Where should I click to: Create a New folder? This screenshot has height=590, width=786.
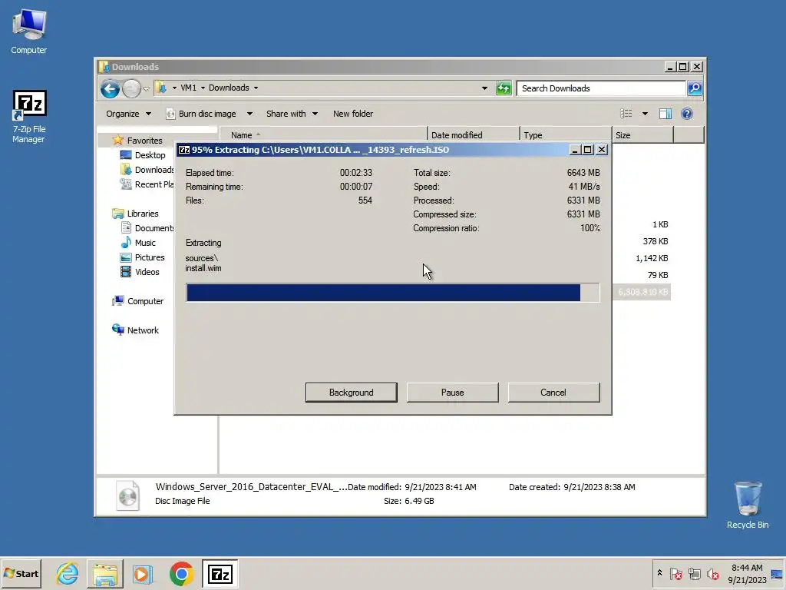353,114
